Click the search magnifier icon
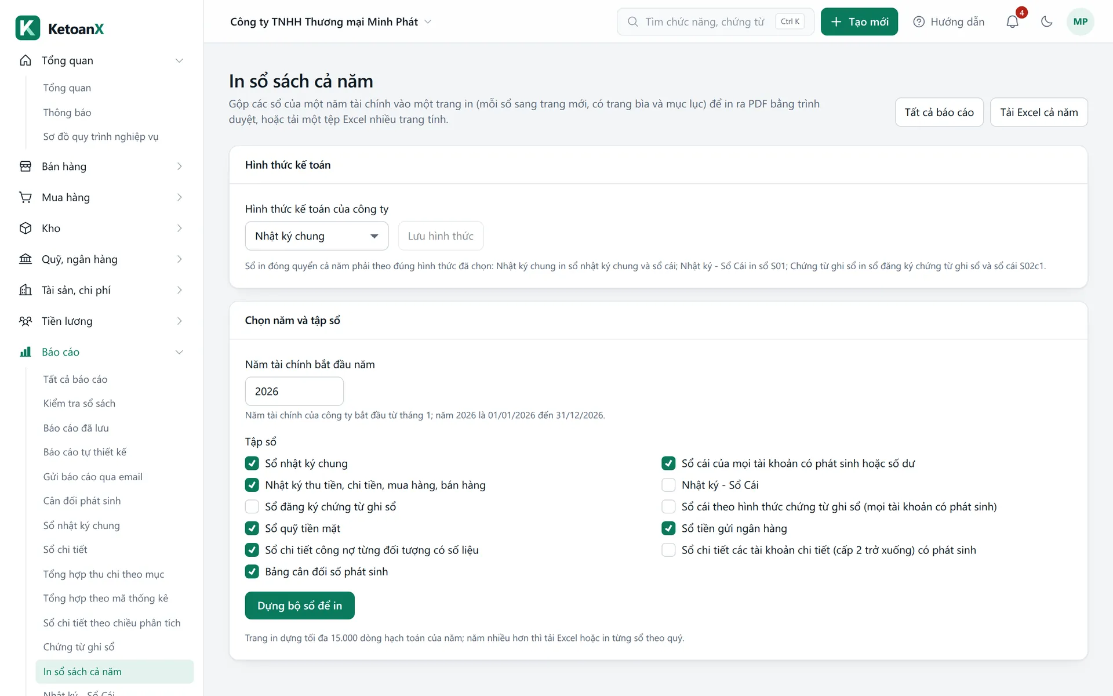1113x696 pixels. pyautogui.click(x=632, y=21)
